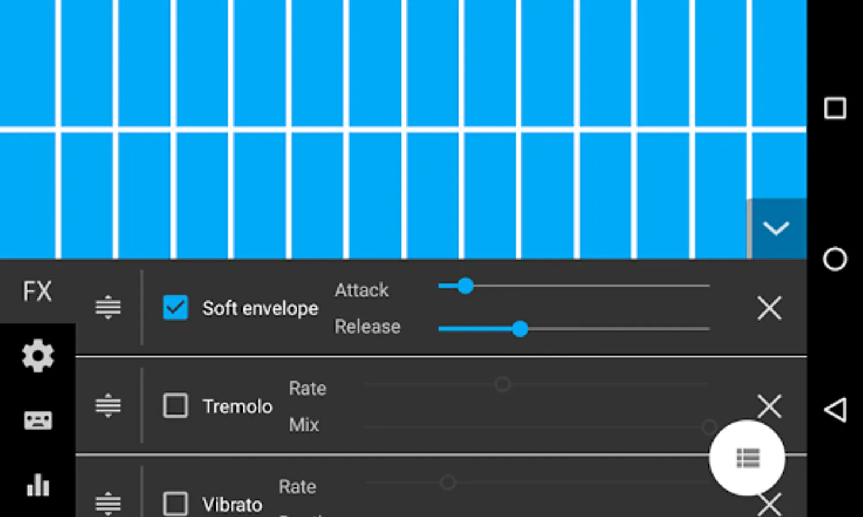Click the reorder handle for Tremolo
The width and height of the screenshot is (863, 517).
coord(108,406)
